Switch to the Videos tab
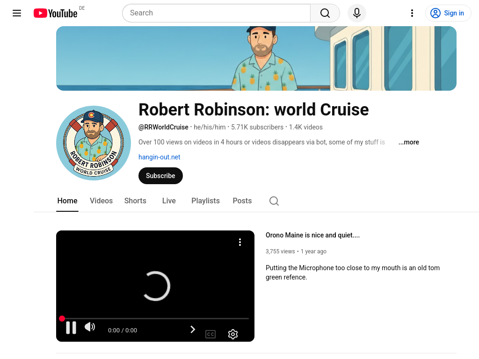Image resolution: width=479 pixels, height=359 pixels. (x=101, y=201)
